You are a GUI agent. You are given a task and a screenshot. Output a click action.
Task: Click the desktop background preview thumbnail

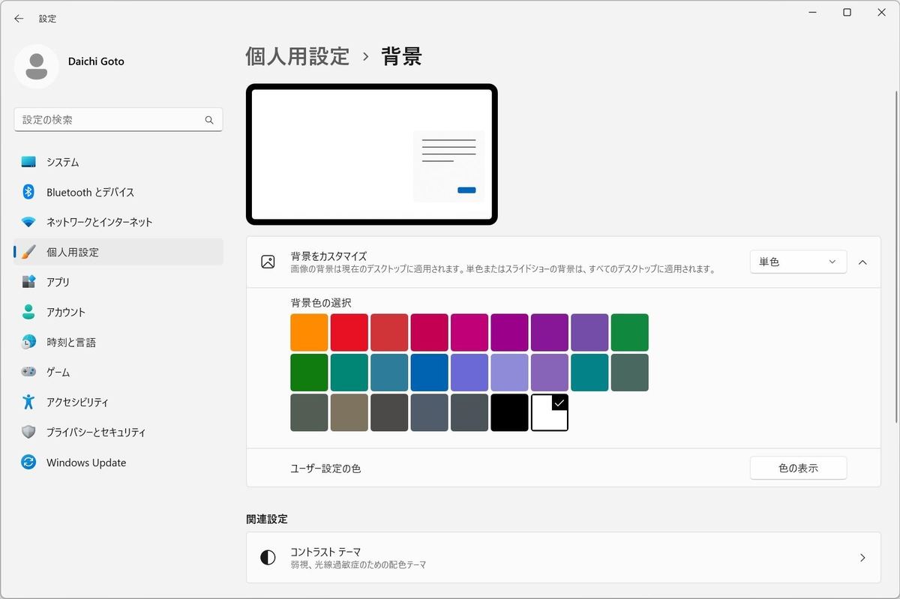tap(372, 154)
